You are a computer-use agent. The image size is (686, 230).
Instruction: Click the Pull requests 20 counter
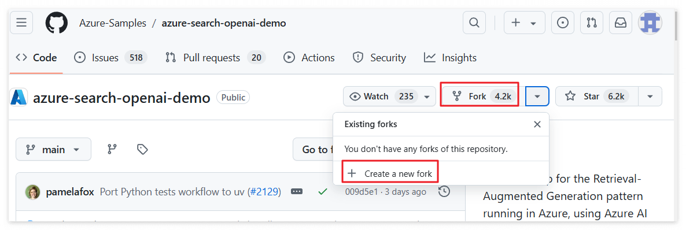click(256, 58)
